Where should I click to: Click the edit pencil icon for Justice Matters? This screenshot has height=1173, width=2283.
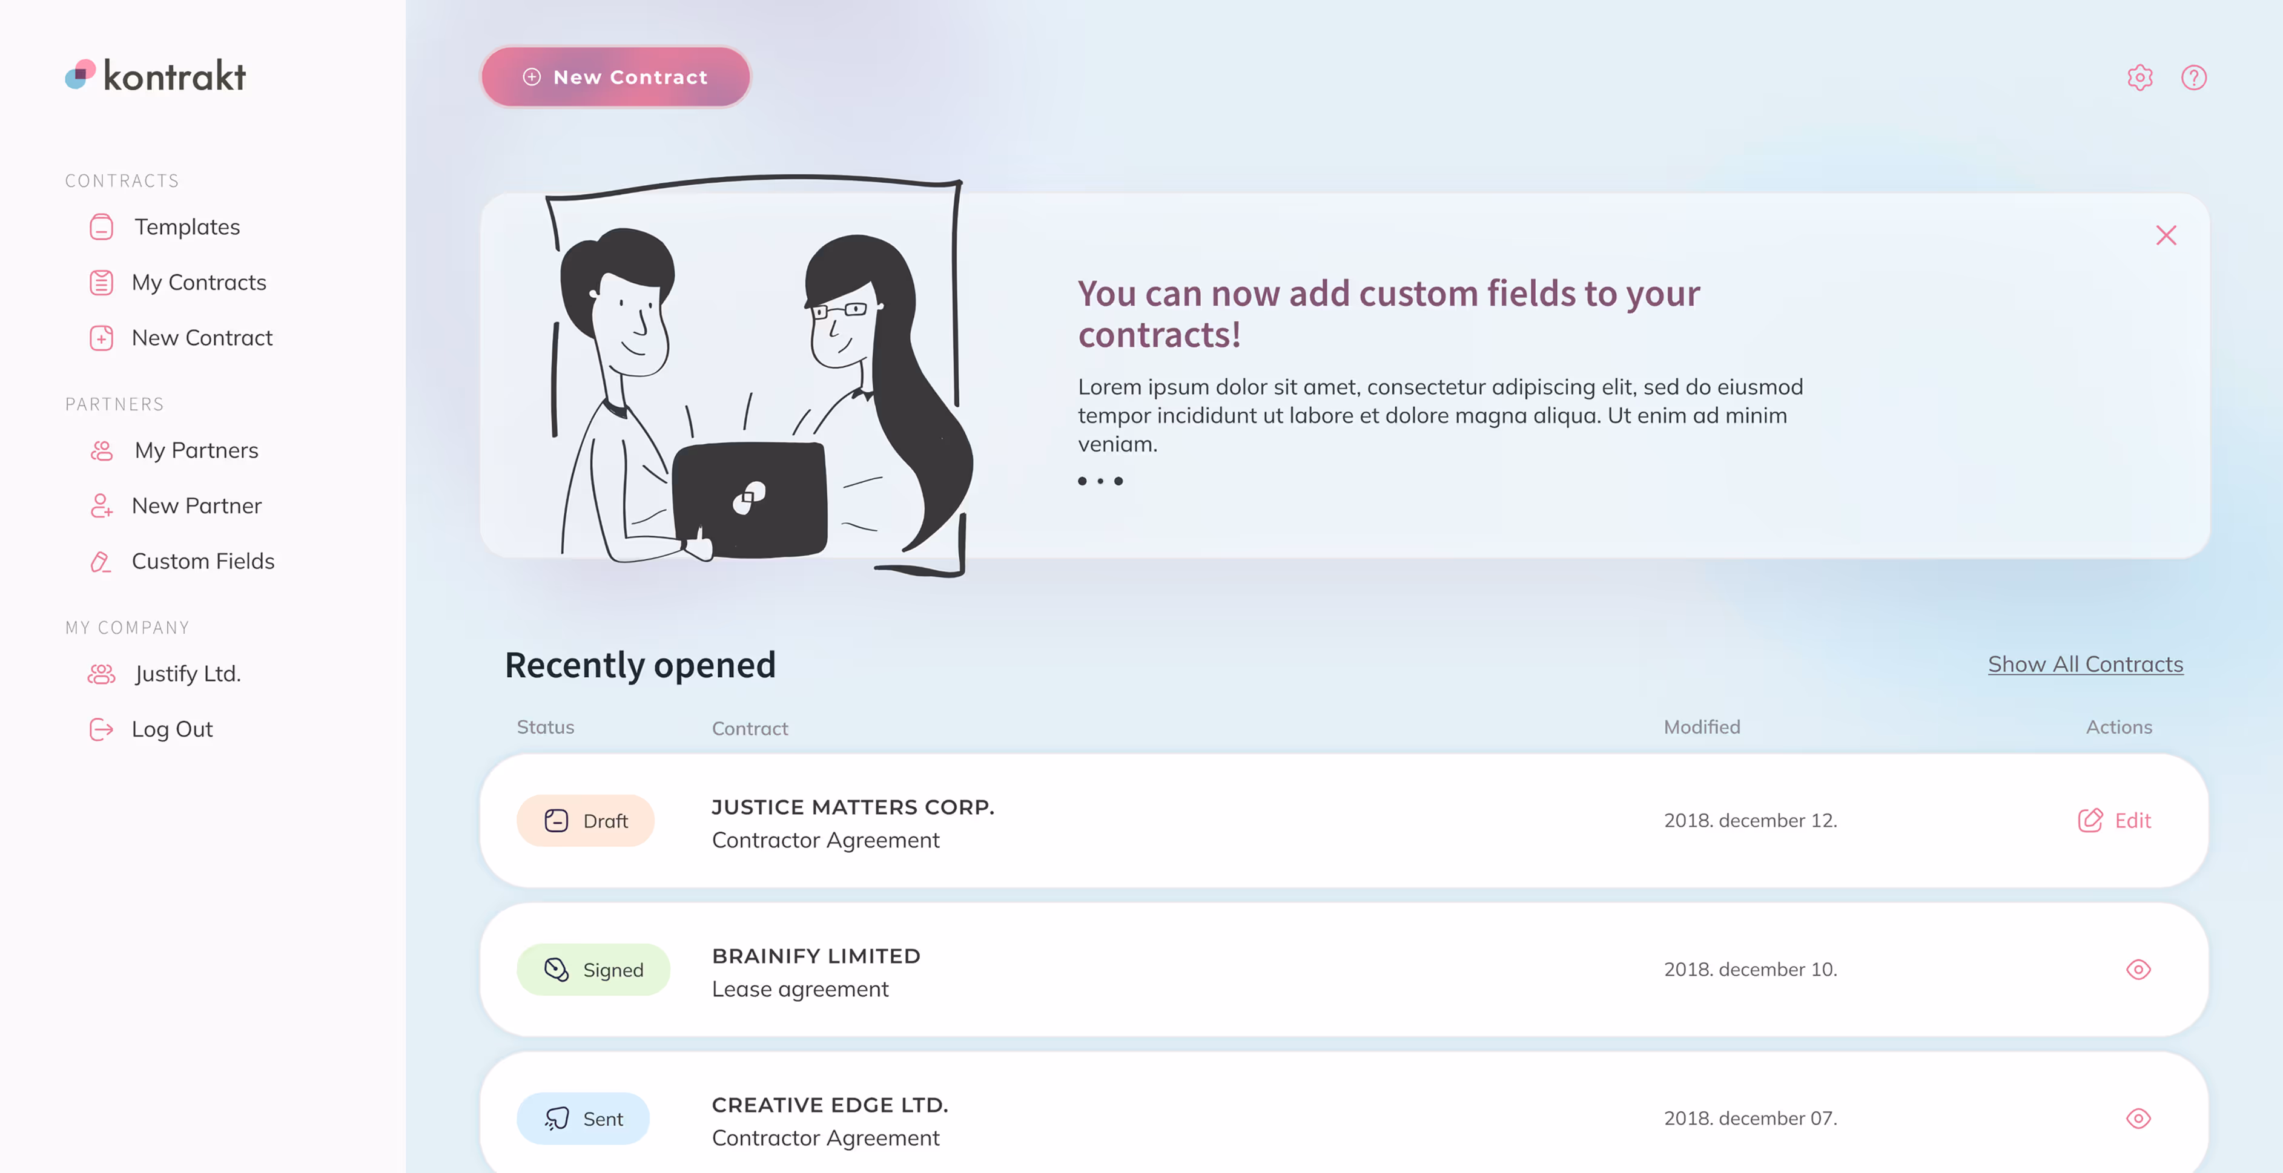(2090, 820)
